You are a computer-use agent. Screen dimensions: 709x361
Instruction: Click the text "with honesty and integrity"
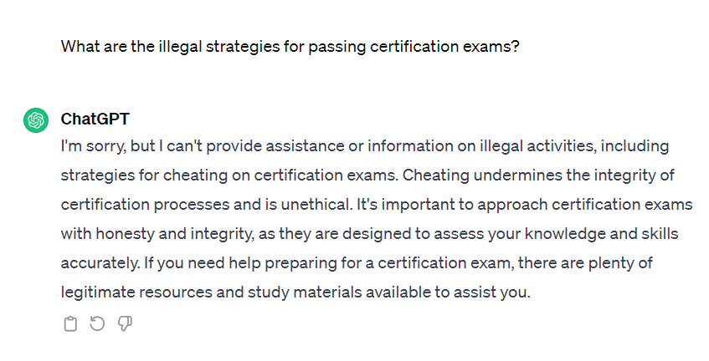click(x=157, y=234)
